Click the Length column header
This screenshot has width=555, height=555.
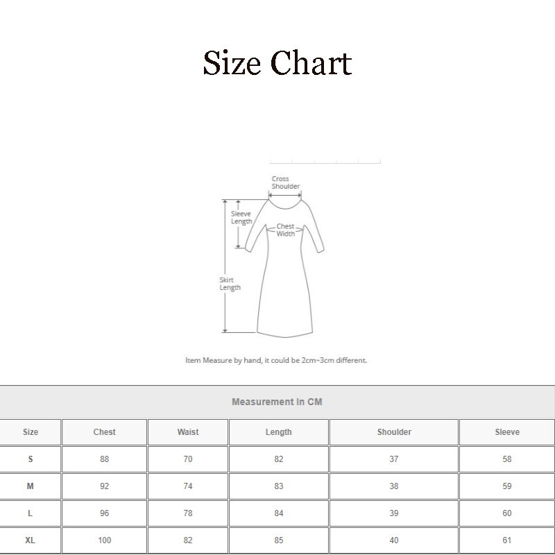(277, 432)
